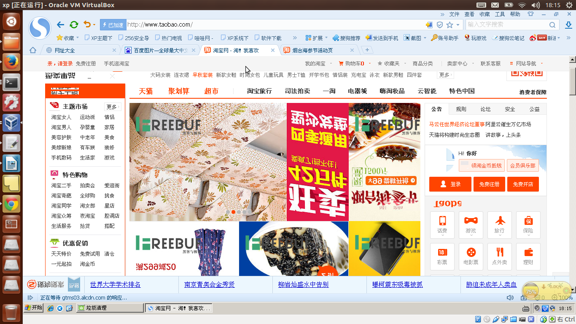The image size is (576, 324).
Task: Click the 账号助手 key icon
Action: 444,38
